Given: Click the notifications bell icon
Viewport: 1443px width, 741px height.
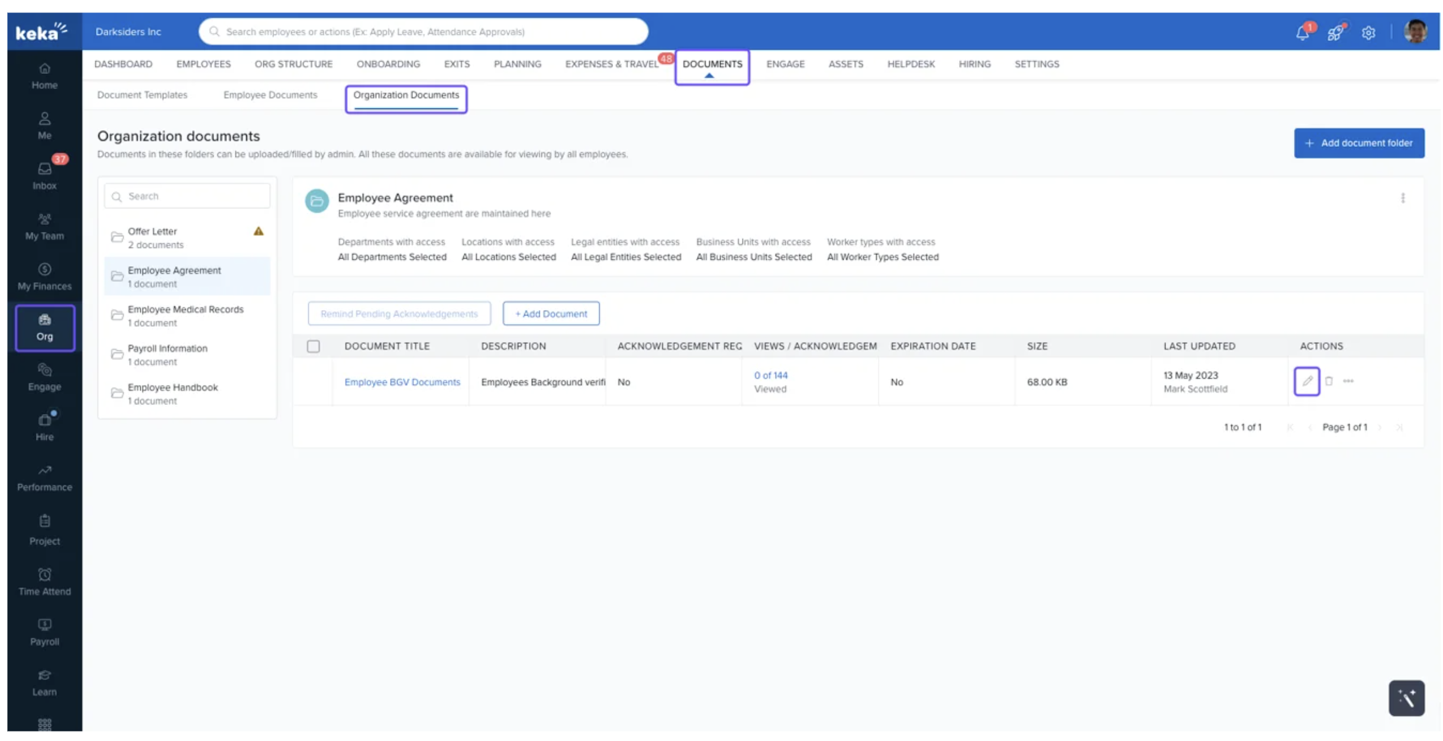Looking at the screenshot, I should (x=1302, y=33).
